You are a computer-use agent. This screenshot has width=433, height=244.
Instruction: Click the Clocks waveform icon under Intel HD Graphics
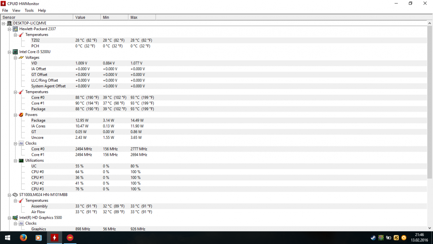point(21,223)
